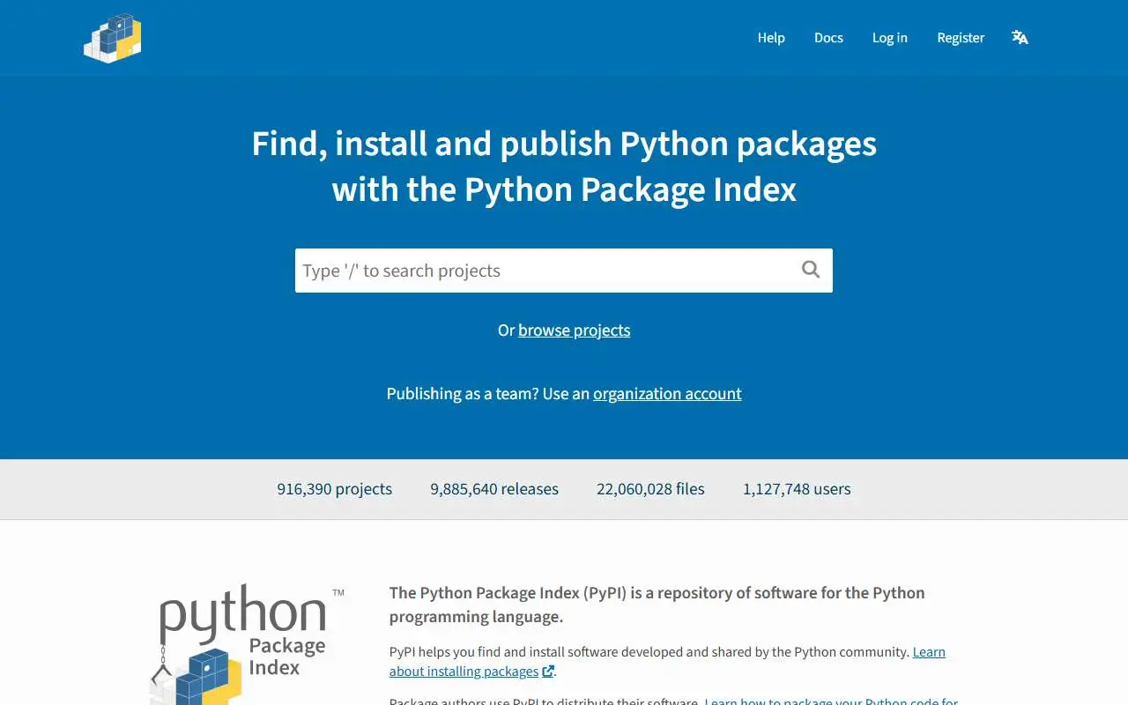The image size is (1128, 705).
Task: Open the organization account link
Action: (667, 394)
